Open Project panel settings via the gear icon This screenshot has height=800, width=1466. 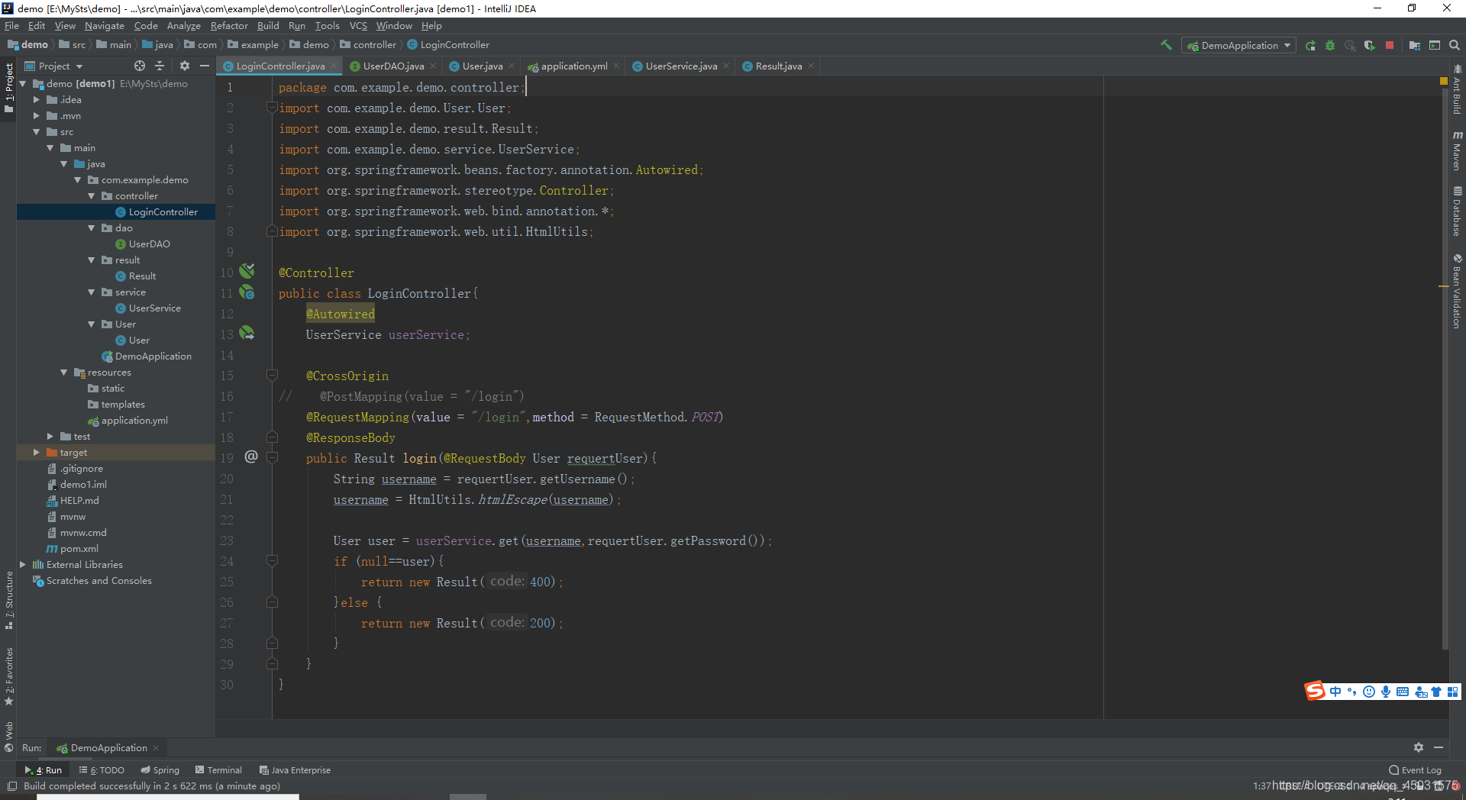coord(184,66)
